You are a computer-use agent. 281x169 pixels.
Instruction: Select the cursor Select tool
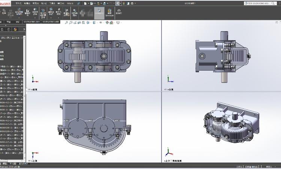(x=117, y=3)
